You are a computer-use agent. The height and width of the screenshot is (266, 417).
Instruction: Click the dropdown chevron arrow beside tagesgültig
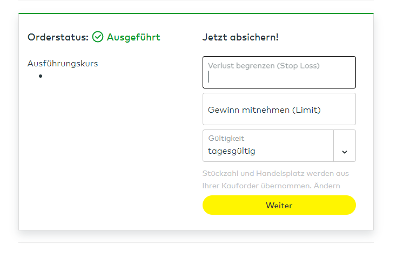tap(345, 152)
